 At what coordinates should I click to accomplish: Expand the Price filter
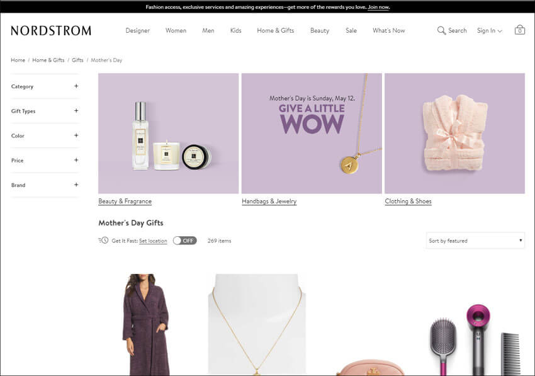[x=45, y=160]
